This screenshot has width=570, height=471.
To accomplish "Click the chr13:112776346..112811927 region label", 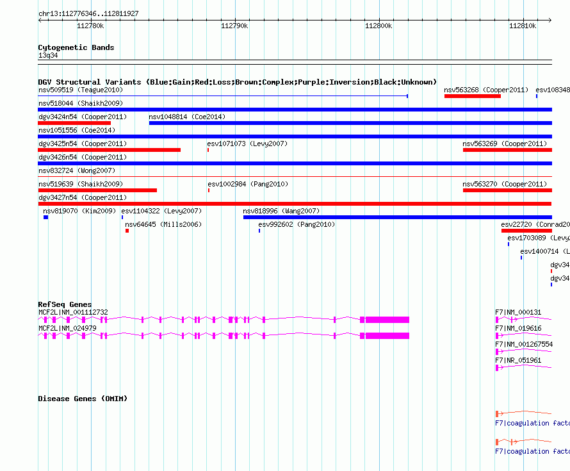I will [x=88, y=14].
